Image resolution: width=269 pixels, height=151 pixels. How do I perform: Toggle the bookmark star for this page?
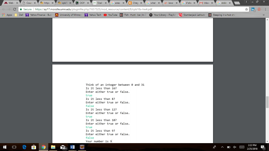[246, 9]
